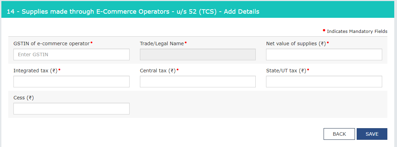The height and width of the screenshot is (147, 397).
Task: Focus the Net value of supplies input
Action: tap(324, 54)
